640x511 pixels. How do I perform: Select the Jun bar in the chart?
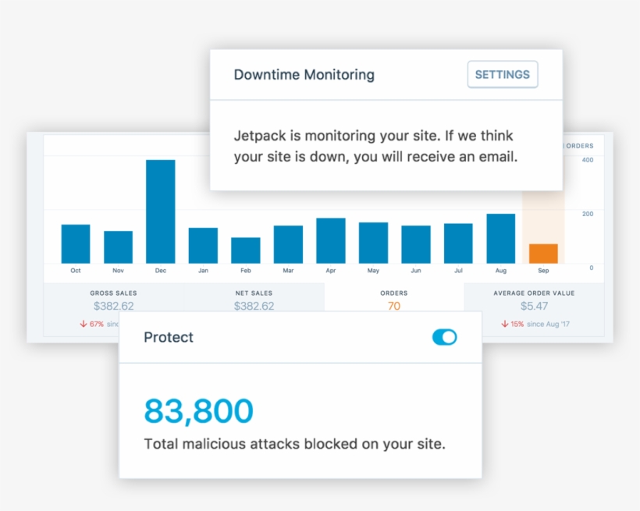point(416,244)
